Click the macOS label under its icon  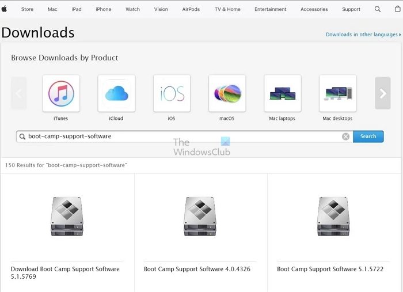click(x=227, y=119)
